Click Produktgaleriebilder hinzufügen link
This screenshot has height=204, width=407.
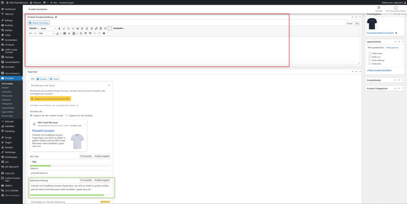pyautogui.click(x=380, y=33)
